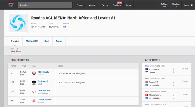Click the Apr 4 - 18, 2025 dates text
Image resolution: width=195 pixels, height=107 pixels.
pyautogui.click(x=38, y=27)
